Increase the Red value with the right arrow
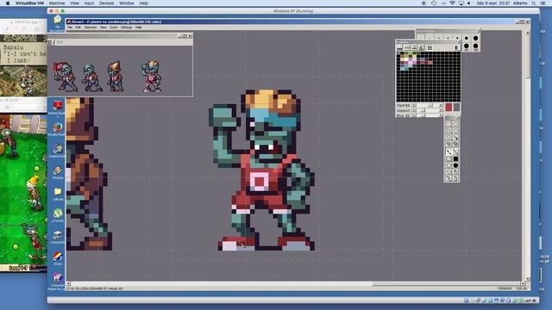 coord(441,105)
